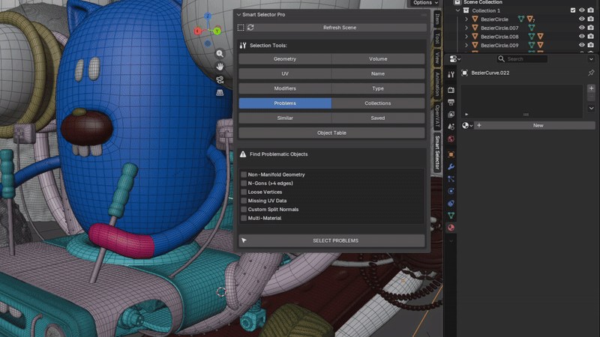600x337 pixels.
Task: Select the Geometry selection tool
Action: pyautogui.click(x=285, y=59)
